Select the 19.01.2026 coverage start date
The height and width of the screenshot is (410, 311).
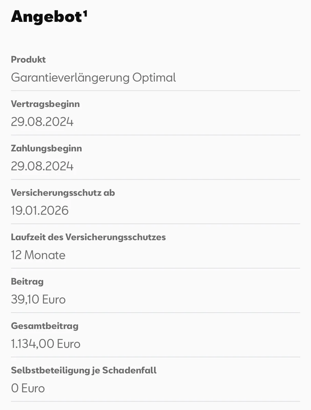(x=40, y=211)
